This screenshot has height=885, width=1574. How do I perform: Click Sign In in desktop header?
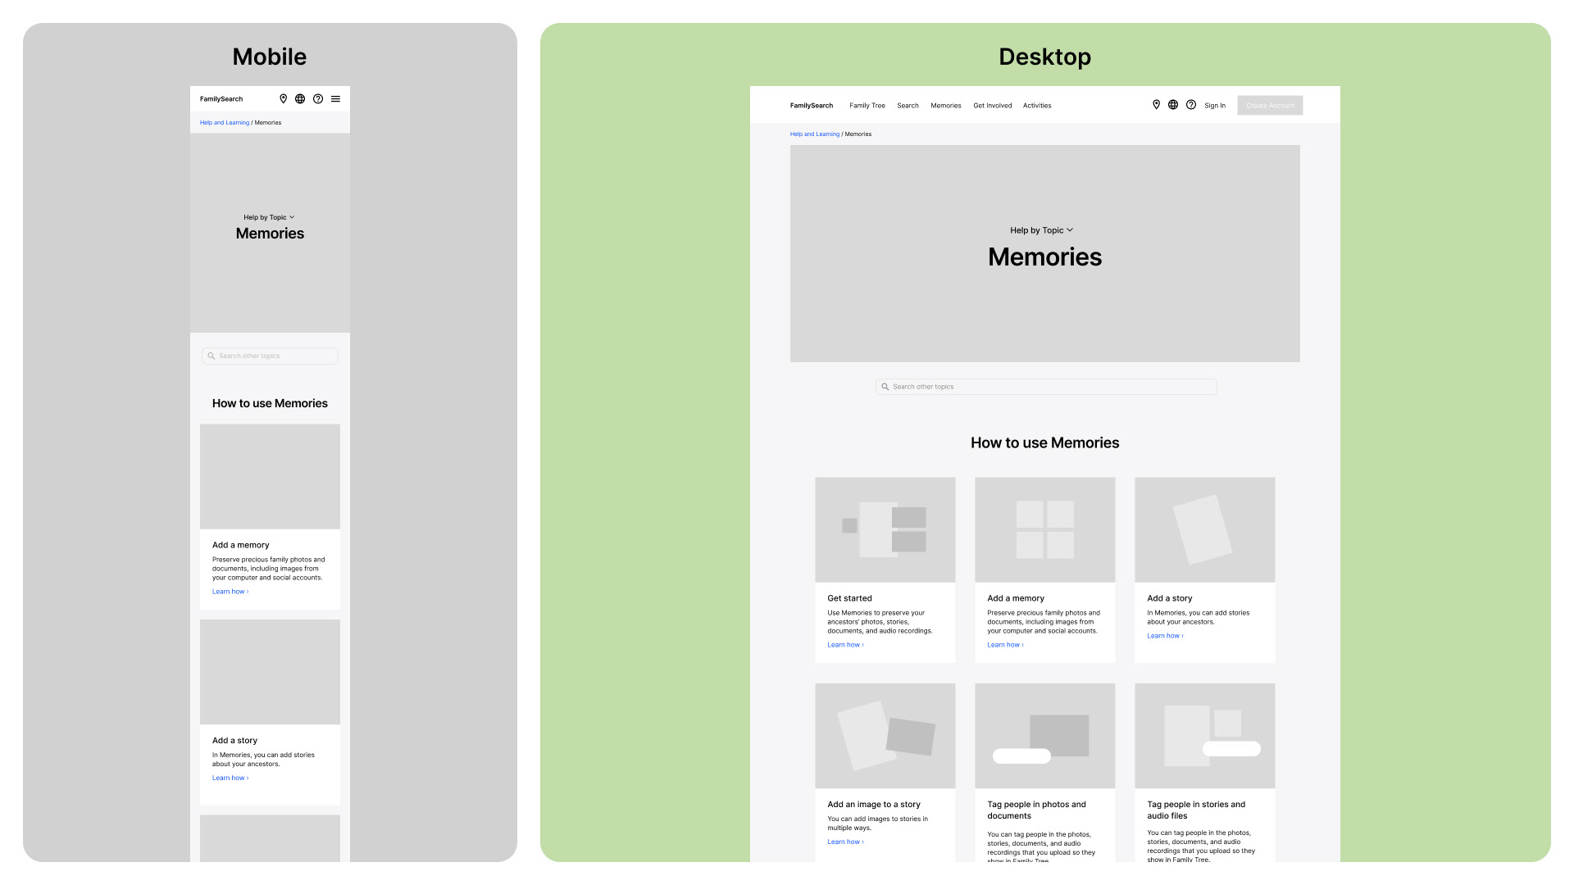click(1215, 106)
